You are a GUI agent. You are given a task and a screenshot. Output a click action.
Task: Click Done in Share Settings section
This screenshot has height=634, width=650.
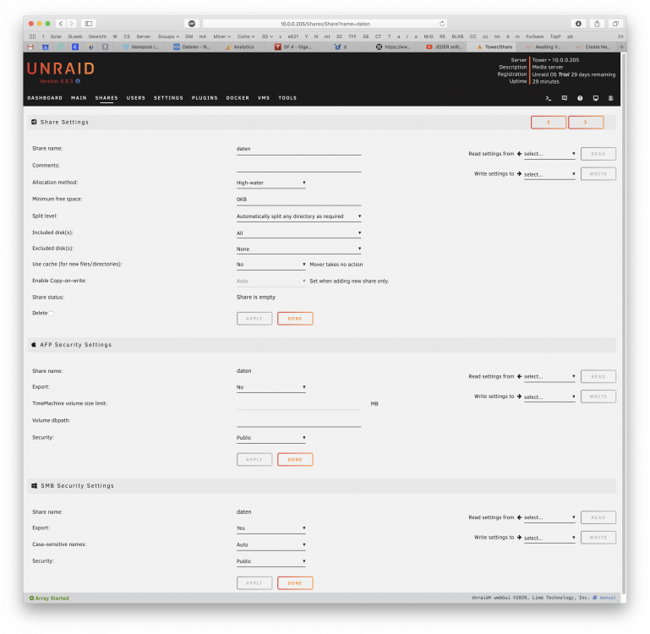pos(295,319)
